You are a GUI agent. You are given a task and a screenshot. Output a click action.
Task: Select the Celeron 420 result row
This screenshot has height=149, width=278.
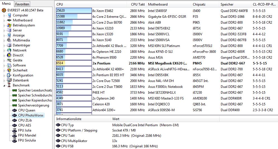pos(166,104)
